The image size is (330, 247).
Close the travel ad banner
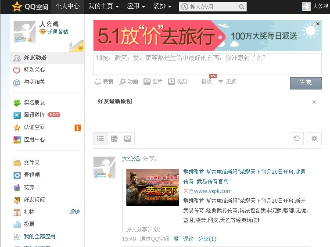(x=318, y=24)
